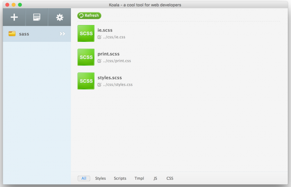291x187 pixels.
Task: Filter the list by CSS files
Action: 170,178
